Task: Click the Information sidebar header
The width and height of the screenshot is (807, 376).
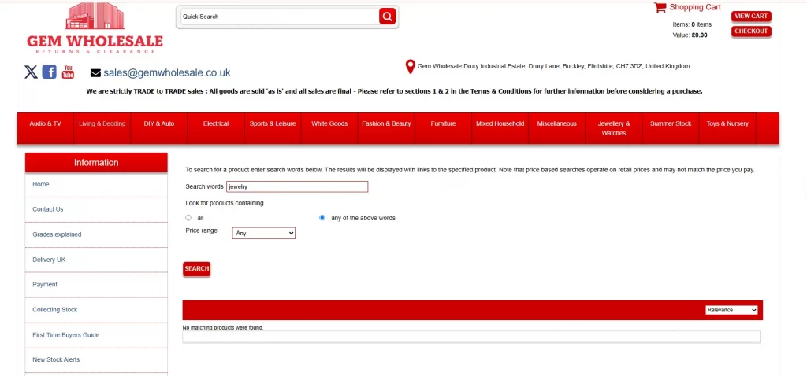Action: click(x=96, y=163)
